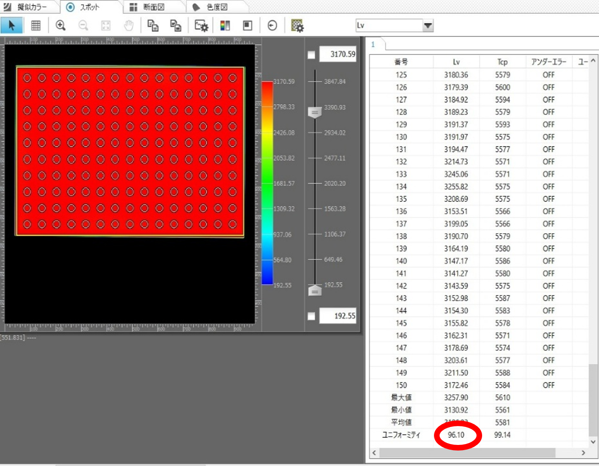This screenshot has width=599, height=466.
Task: Click the Tcp column header
Action: 502,62
